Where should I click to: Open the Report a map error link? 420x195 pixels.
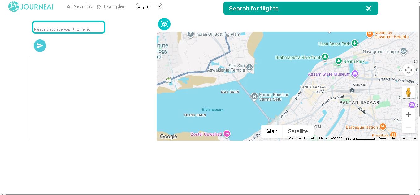tap(404, 139)
